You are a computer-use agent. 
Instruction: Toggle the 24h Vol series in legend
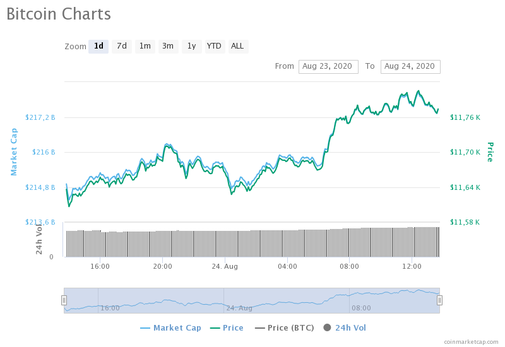point(345,328)
